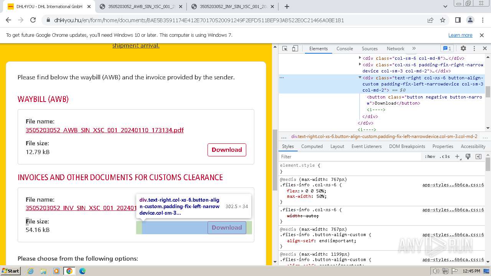Open Windows Explorer from taskbar
Image resolution: width=491 pixels, height=276 pixels.
click(x=43, y=271)
